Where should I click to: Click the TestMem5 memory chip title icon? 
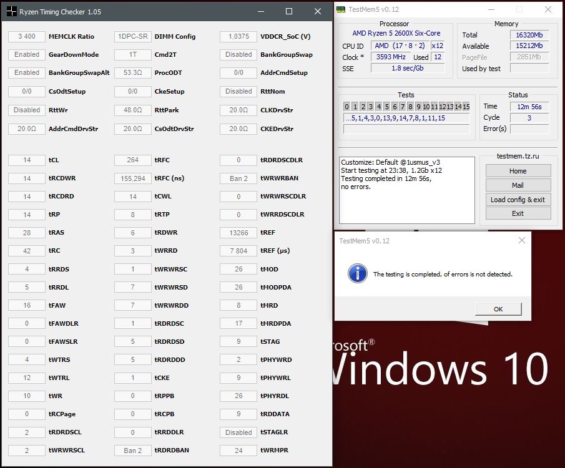tap(340, 9)
